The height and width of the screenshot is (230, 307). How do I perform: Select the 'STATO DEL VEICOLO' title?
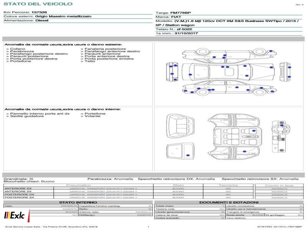[x=38, y=4]
